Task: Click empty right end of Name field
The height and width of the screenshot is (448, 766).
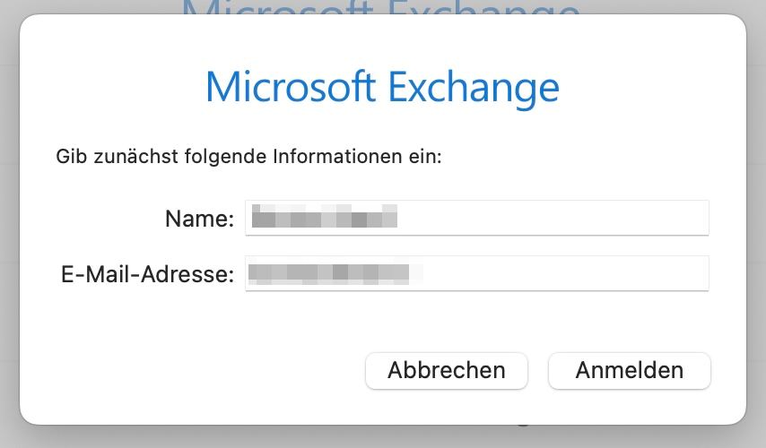Action: tap(635, 218)
